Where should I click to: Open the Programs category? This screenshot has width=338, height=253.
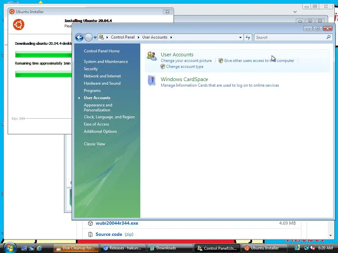coord(92,91)
